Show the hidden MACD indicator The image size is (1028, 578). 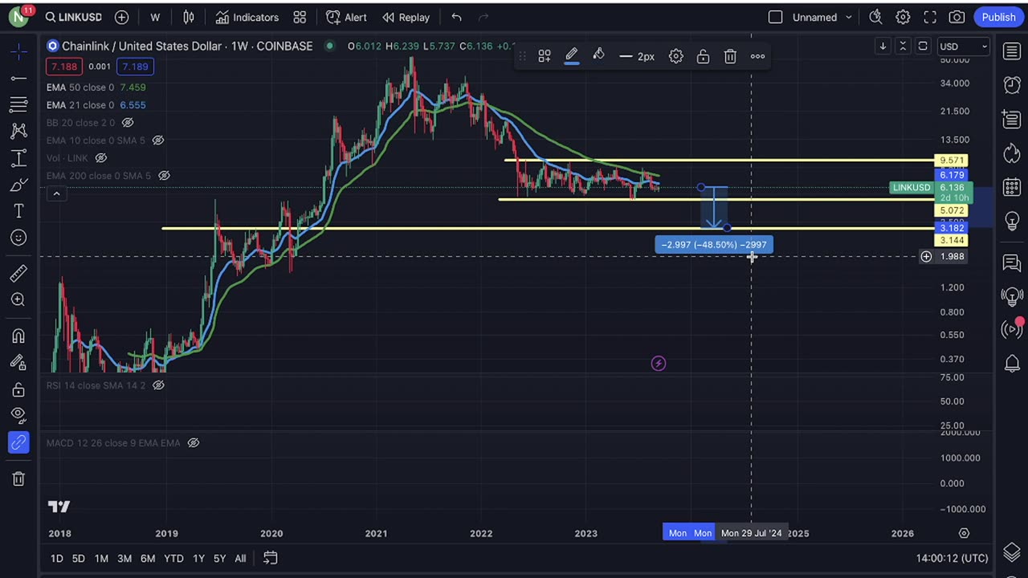[x=194, y=443]
